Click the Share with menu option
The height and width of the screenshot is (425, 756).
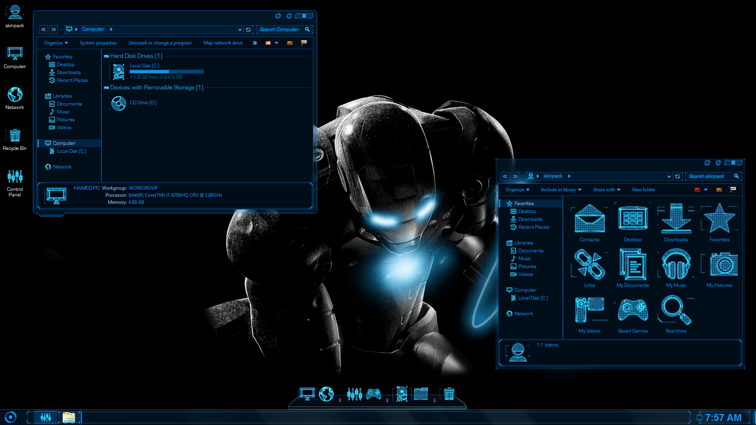click(606, 189)
